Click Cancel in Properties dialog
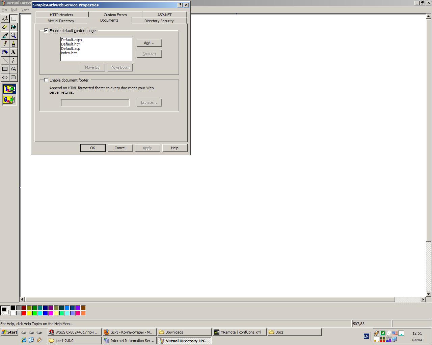 pos(120,148)
